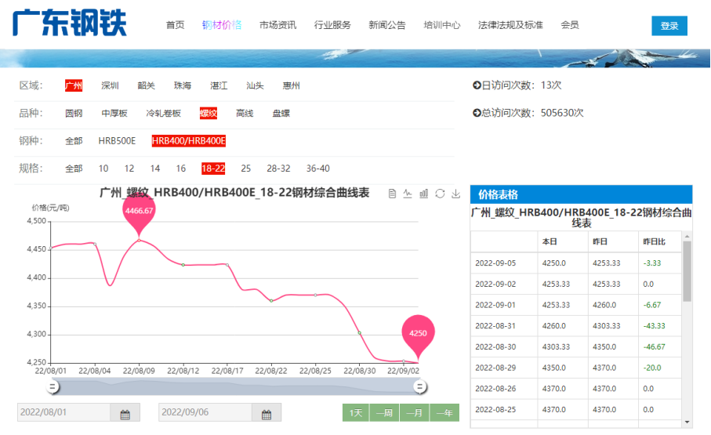The width and height of the screenshot is (711, 435).
Task: Switch chart to bar type icon
Action: click(423, 194)
